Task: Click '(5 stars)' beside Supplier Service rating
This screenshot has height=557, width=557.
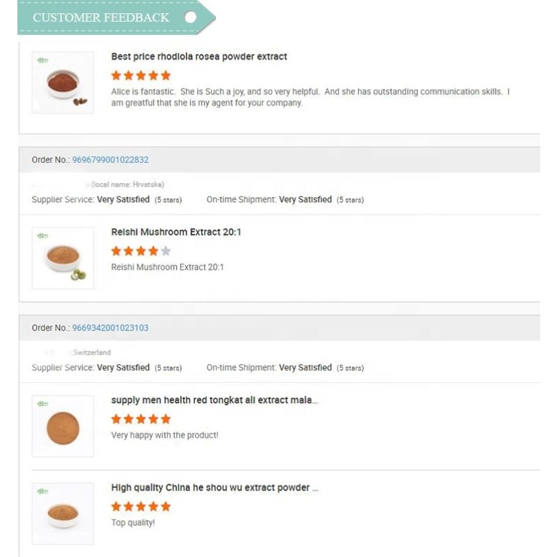Action: (x=169, y=200)
